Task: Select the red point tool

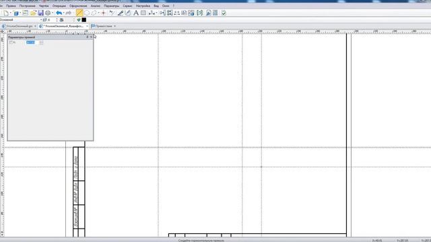Action: (x=103, y=13)
